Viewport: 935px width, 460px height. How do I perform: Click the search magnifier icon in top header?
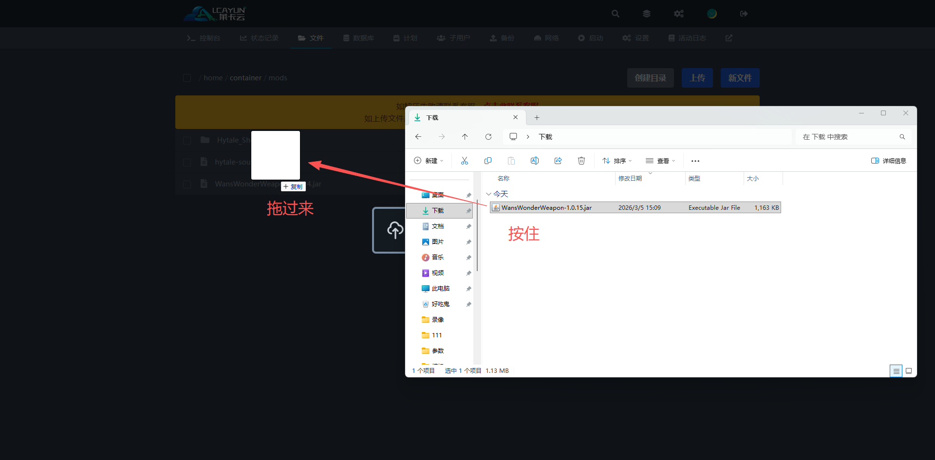pos(615,14)
